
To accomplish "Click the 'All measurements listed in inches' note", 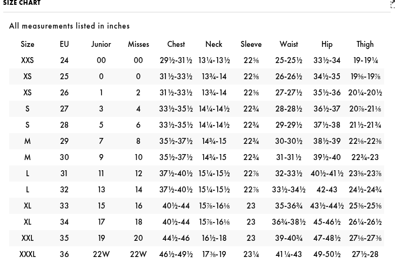I will tap(70, 26).
